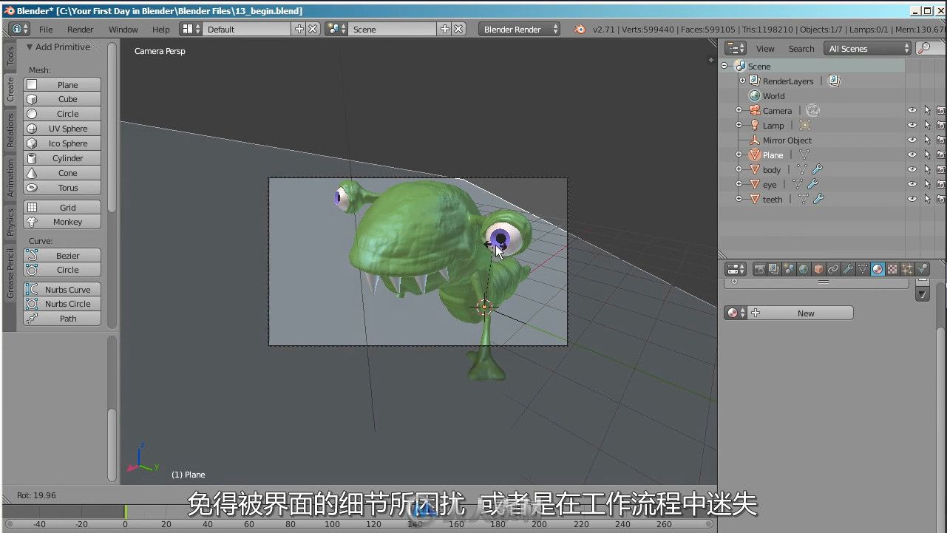Click New to create a material
This screenshot has width=947, height=533.
pos(801,313)
